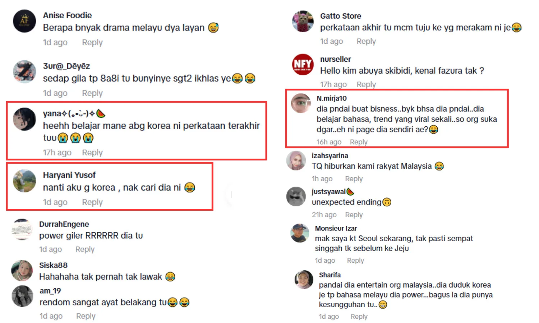Open Anise Foodie's profile avatar
The image size is (539, 323).
coord(24,21)
